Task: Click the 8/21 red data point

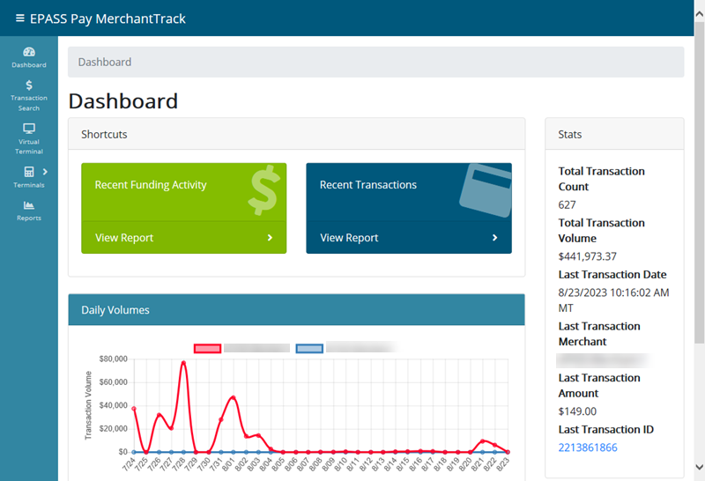Action: [482, 441]
